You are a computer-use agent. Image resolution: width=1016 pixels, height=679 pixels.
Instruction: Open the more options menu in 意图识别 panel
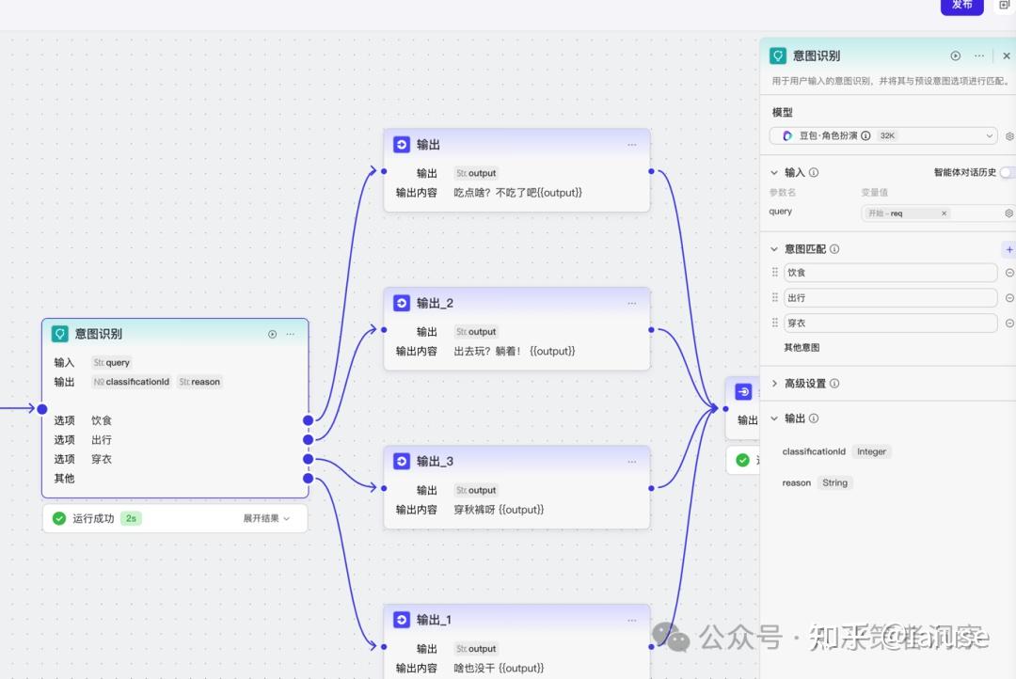(978, 55)
